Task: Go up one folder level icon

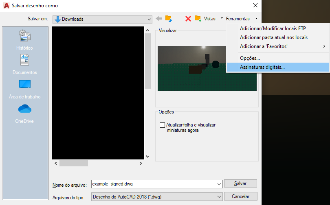Action: coord(168,19)
